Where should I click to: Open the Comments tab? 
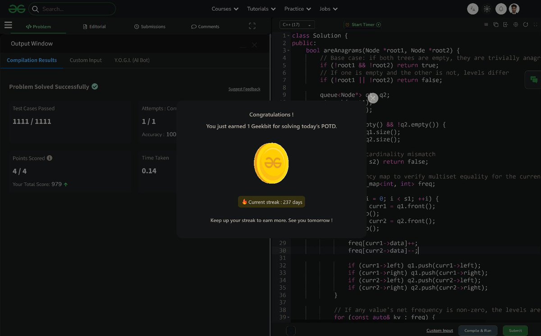pyautogui.click(x=205, y=27)
